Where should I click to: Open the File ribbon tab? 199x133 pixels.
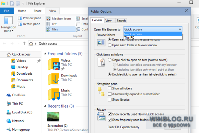point(7,11)
